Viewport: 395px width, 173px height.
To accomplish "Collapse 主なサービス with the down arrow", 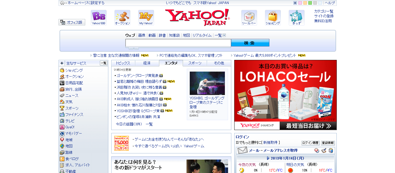I will coord(62,63).
